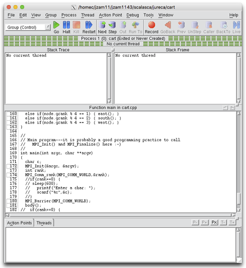Click the source pane vertical scrollbar thumb
The image size is (246, 268).
tap(239, 198)
